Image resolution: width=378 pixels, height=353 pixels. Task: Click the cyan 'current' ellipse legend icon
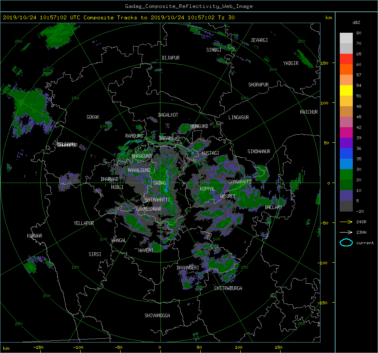point(346,243)
